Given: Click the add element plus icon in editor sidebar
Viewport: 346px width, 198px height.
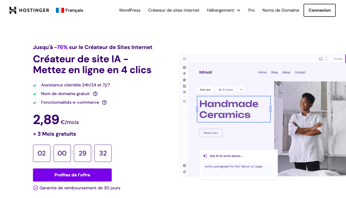Looking at the screenshot, I should click(x=184, y=67).
